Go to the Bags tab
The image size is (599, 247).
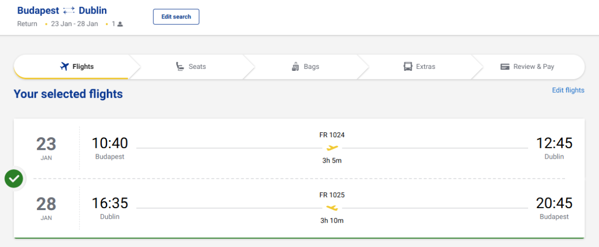311,67
